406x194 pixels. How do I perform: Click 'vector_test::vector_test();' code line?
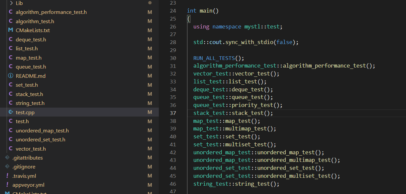pos(236,74)
